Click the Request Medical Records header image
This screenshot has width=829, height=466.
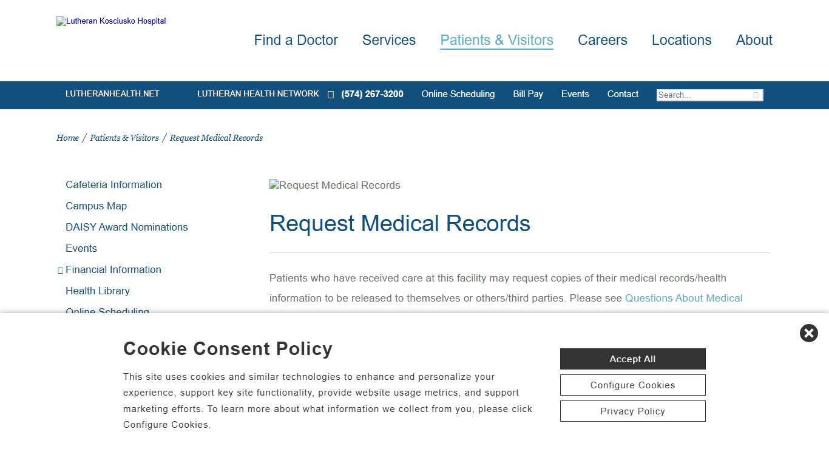[x=334, y=185]
